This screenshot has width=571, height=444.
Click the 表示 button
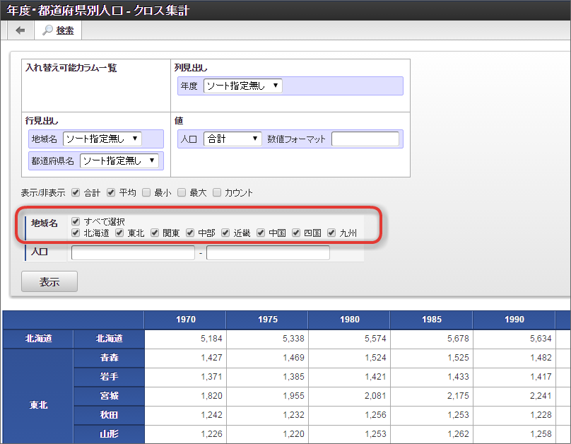[x=49, y=281]
